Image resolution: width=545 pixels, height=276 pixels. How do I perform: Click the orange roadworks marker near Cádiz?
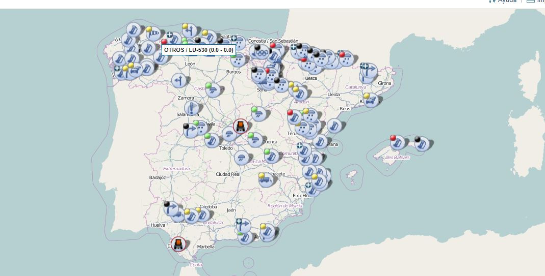coord(178,244)
